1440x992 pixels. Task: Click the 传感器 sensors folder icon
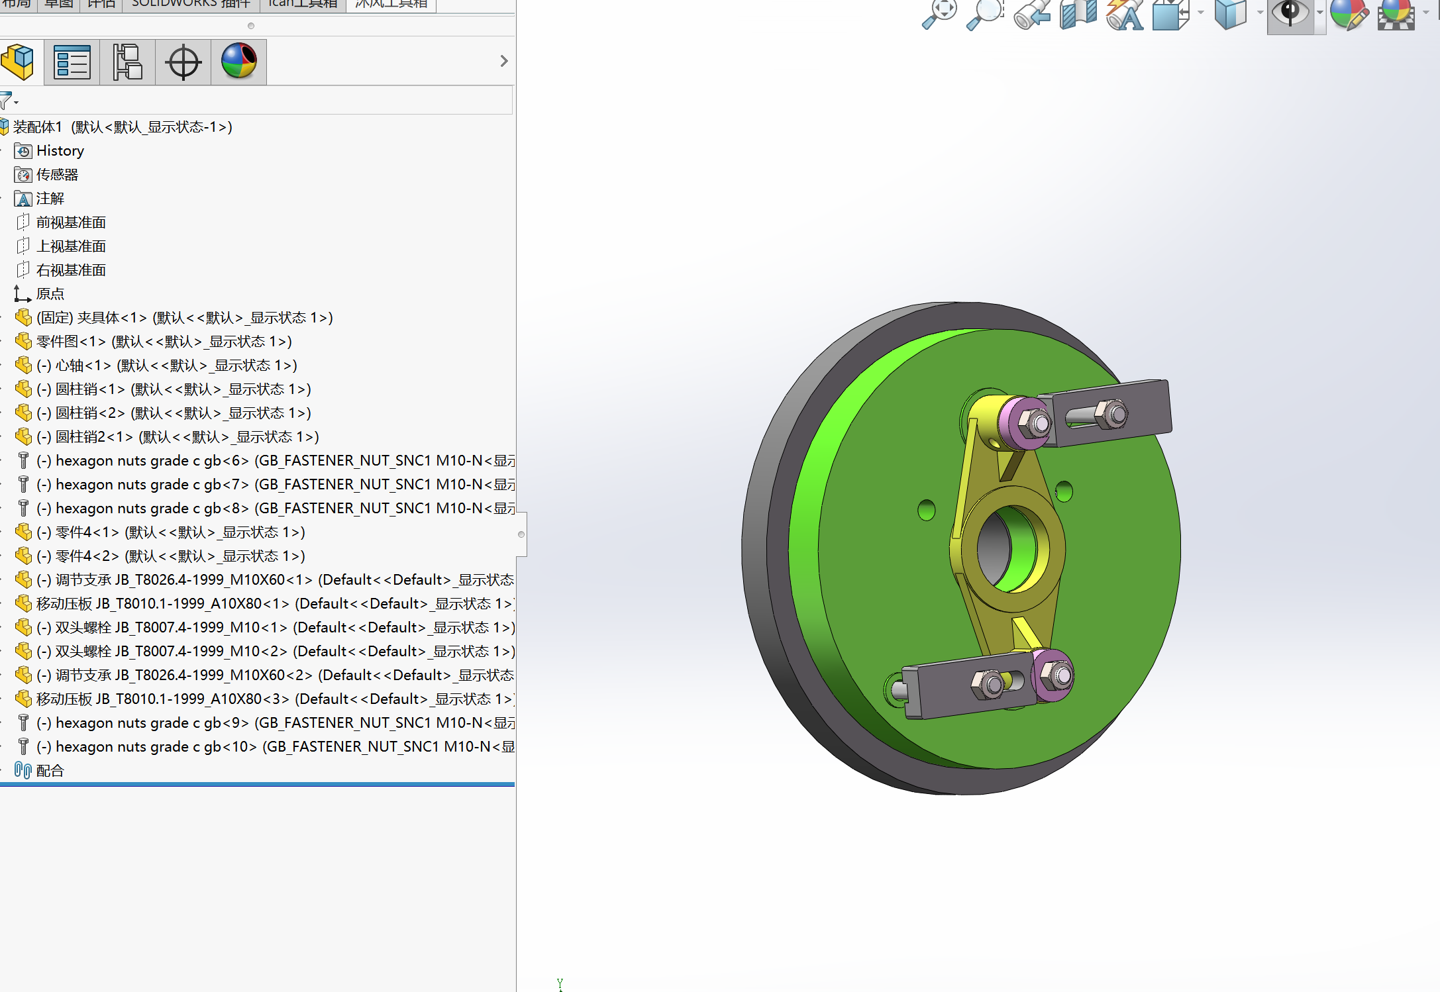23,175
